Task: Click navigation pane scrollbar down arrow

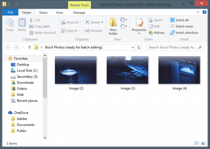Action: (x=45, y=138)
